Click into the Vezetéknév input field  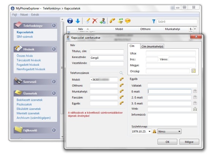tap(107, 64)
